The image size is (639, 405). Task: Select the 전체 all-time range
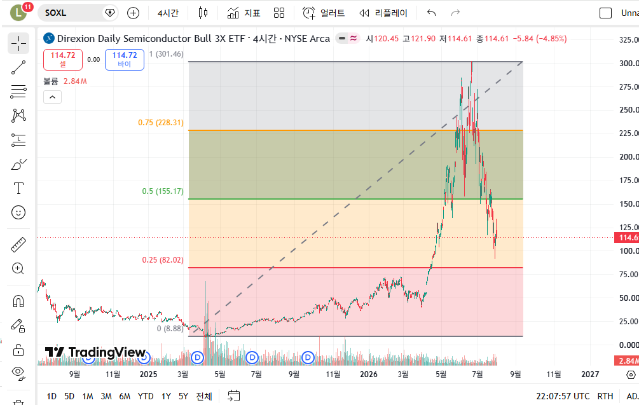coord(203,396)
